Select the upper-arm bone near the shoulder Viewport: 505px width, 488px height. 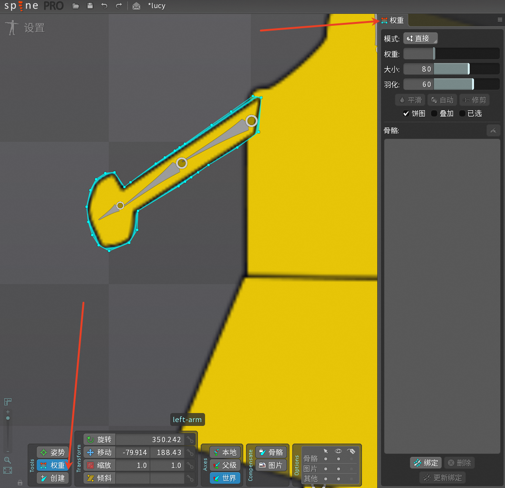(x=251, y=121)
